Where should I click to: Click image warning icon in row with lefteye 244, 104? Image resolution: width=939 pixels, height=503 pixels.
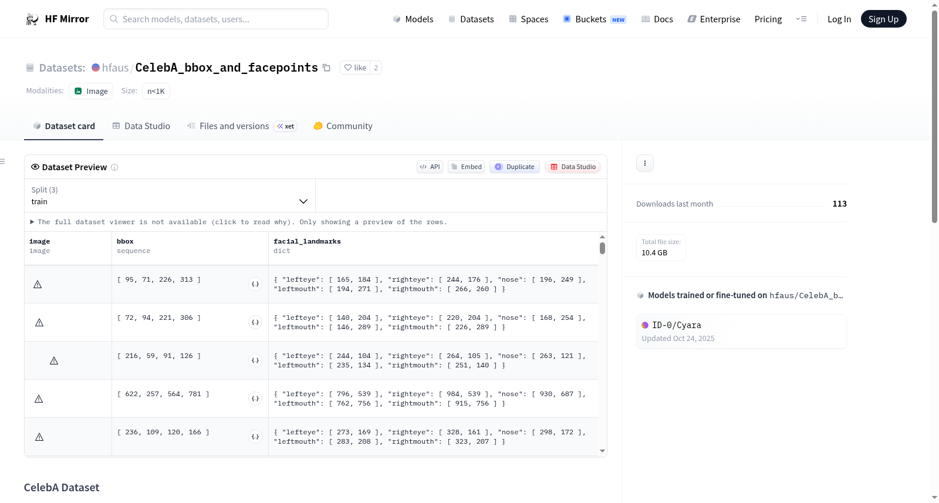pos(54,361)
